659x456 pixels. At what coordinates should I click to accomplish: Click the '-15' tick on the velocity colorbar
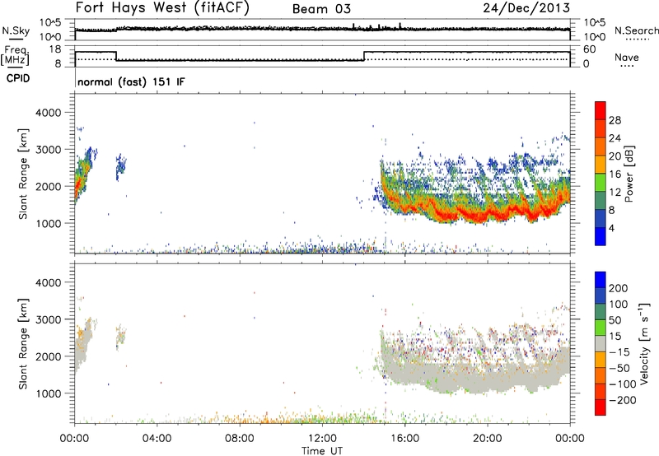619,352
